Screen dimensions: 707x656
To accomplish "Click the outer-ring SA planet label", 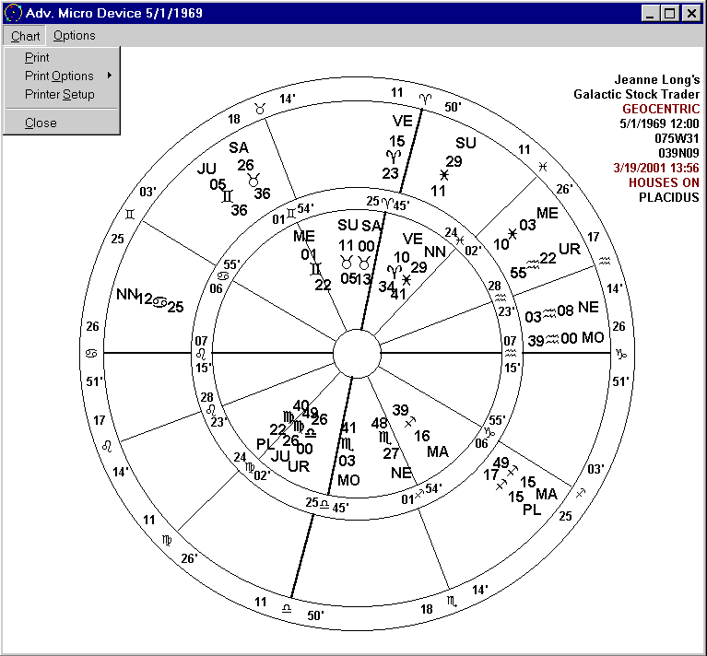I will [239, 147].
